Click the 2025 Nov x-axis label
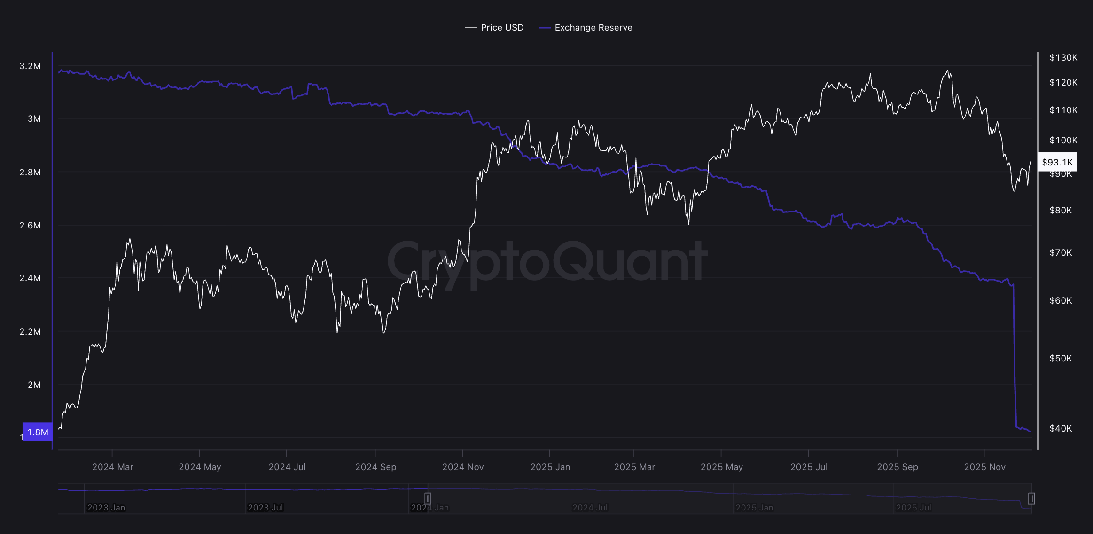Viewport: 1093px width, 534px height. [984, 467]
